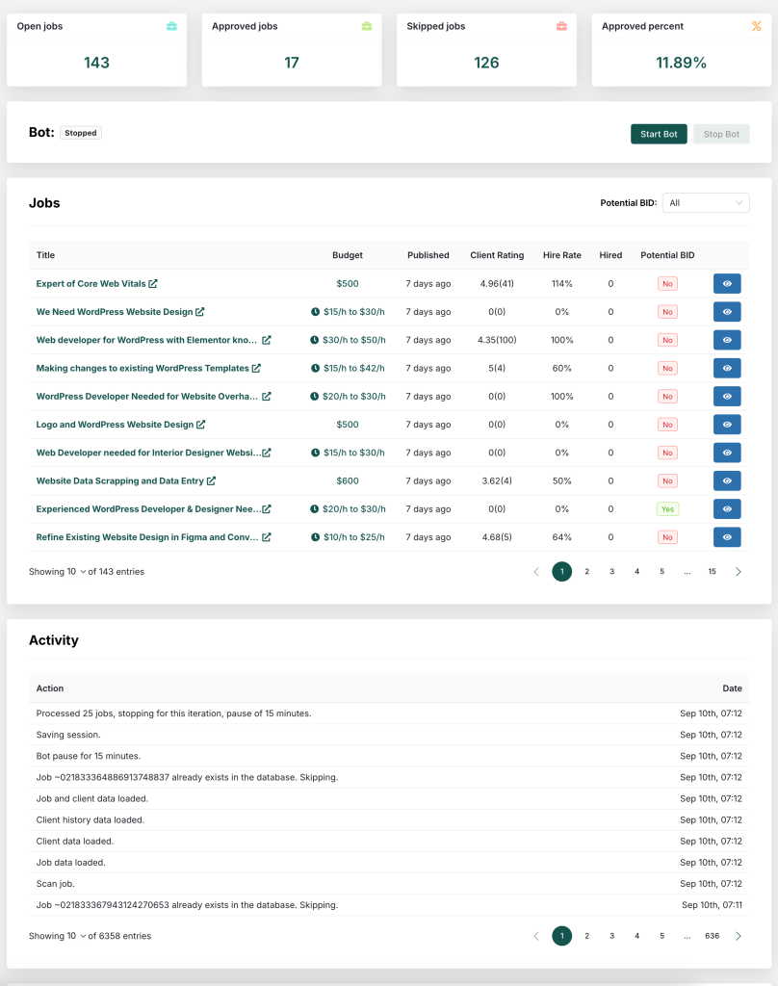
Task: Jump to page 636 of Activity entries
Action: 712,935
